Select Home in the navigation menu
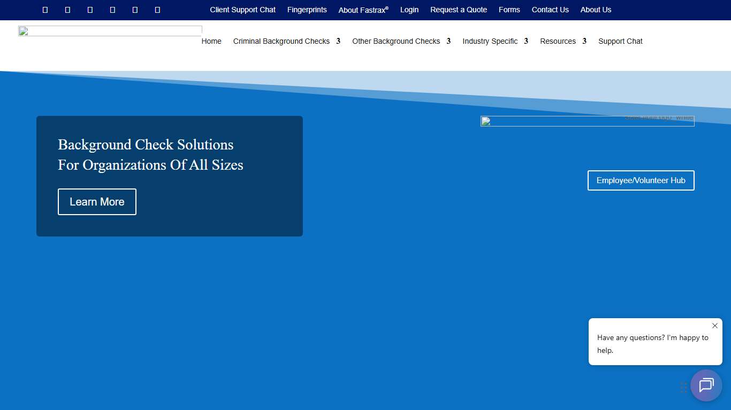The image size is (731, 410). coord(211,41)
